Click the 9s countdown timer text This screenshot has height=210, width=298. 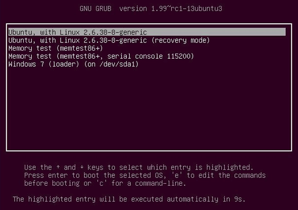pos(238,199)
